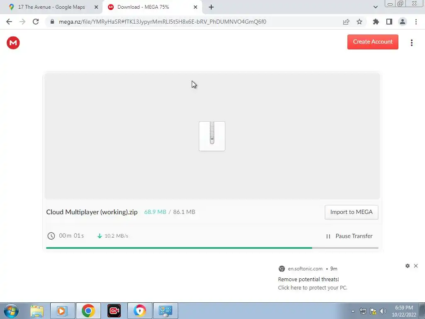Viewport: 425px width, 319px height.
Task: Close the MEGA download tab
Action: pos(195,7)
